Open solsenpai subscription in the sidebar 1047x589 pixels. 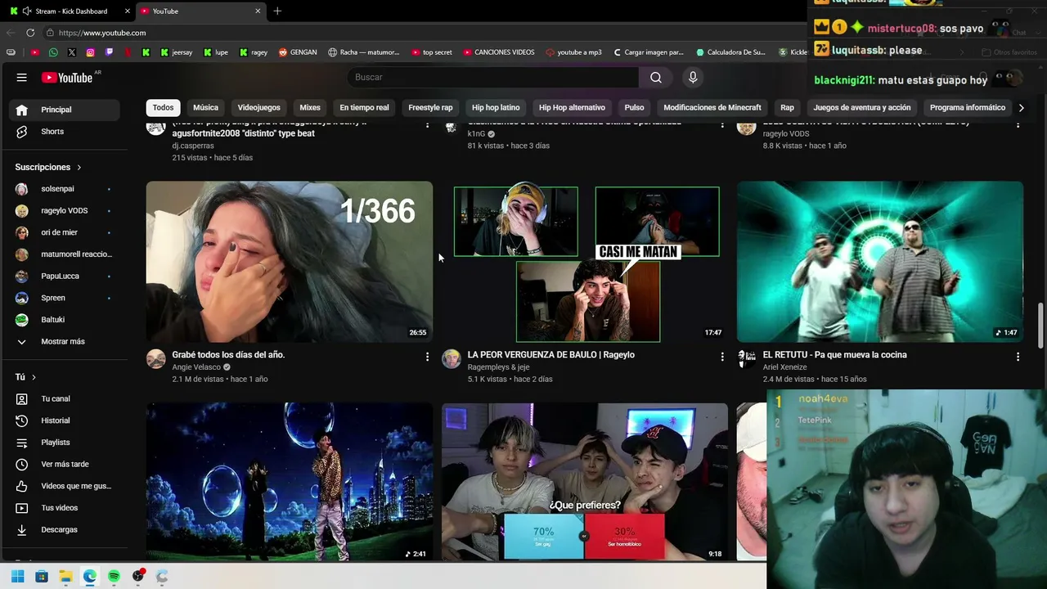pos(65,189)
